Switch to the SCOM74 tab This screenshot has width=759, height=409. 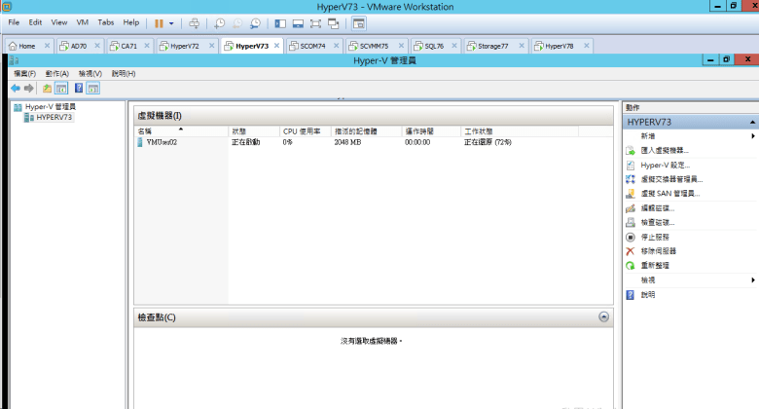click(313, 46)
